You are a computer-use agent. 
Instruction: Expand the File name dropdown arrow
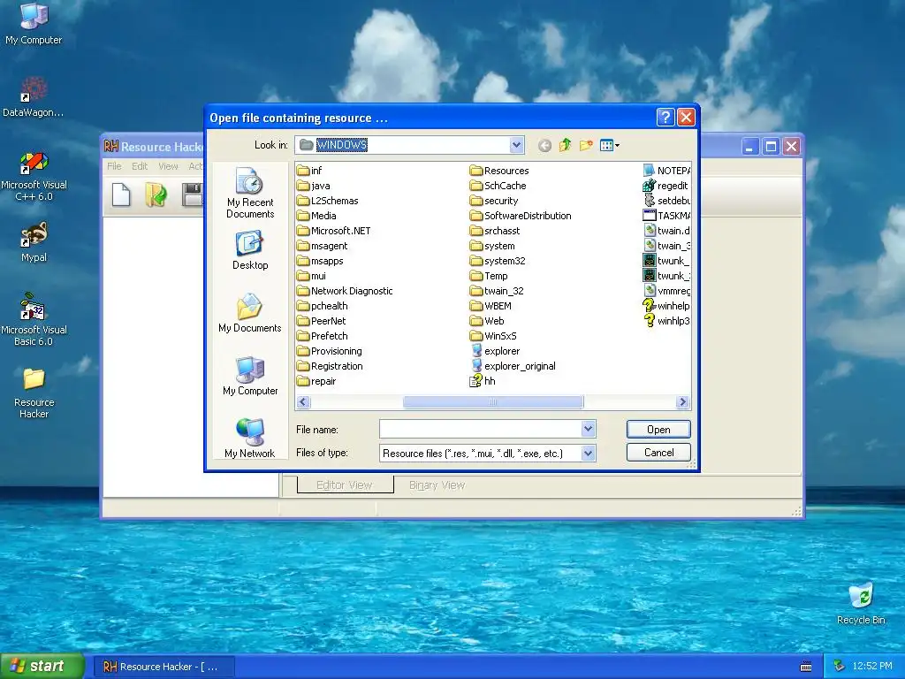(x=588, y=429)
